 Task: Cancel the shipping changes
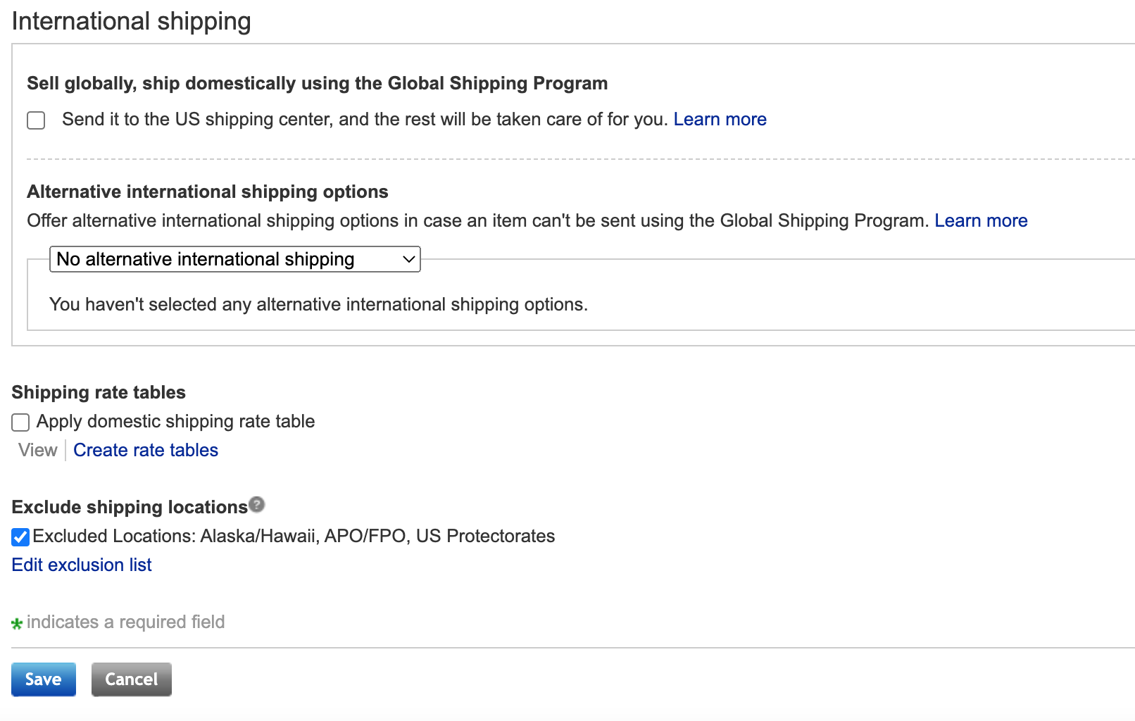132,679
